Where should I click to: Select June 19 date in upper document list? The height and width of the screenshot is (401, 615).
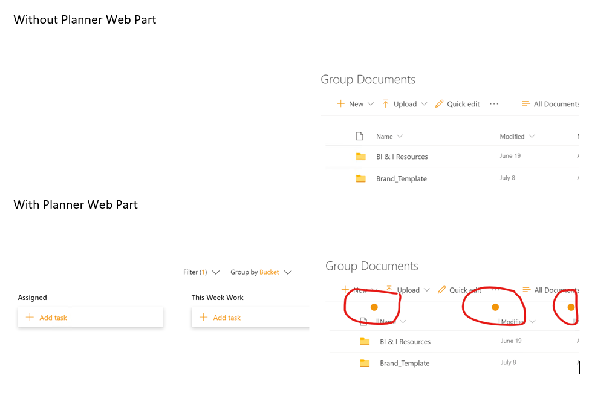510,156
